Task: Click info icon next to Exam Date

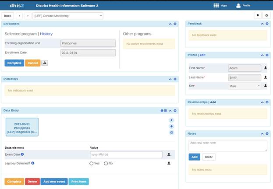Action: click(x=22, y=154)
